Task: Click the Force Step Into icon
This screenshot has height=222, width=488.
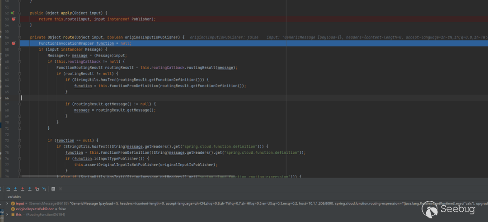Action: pyautogui.click(x=23, y=189)
